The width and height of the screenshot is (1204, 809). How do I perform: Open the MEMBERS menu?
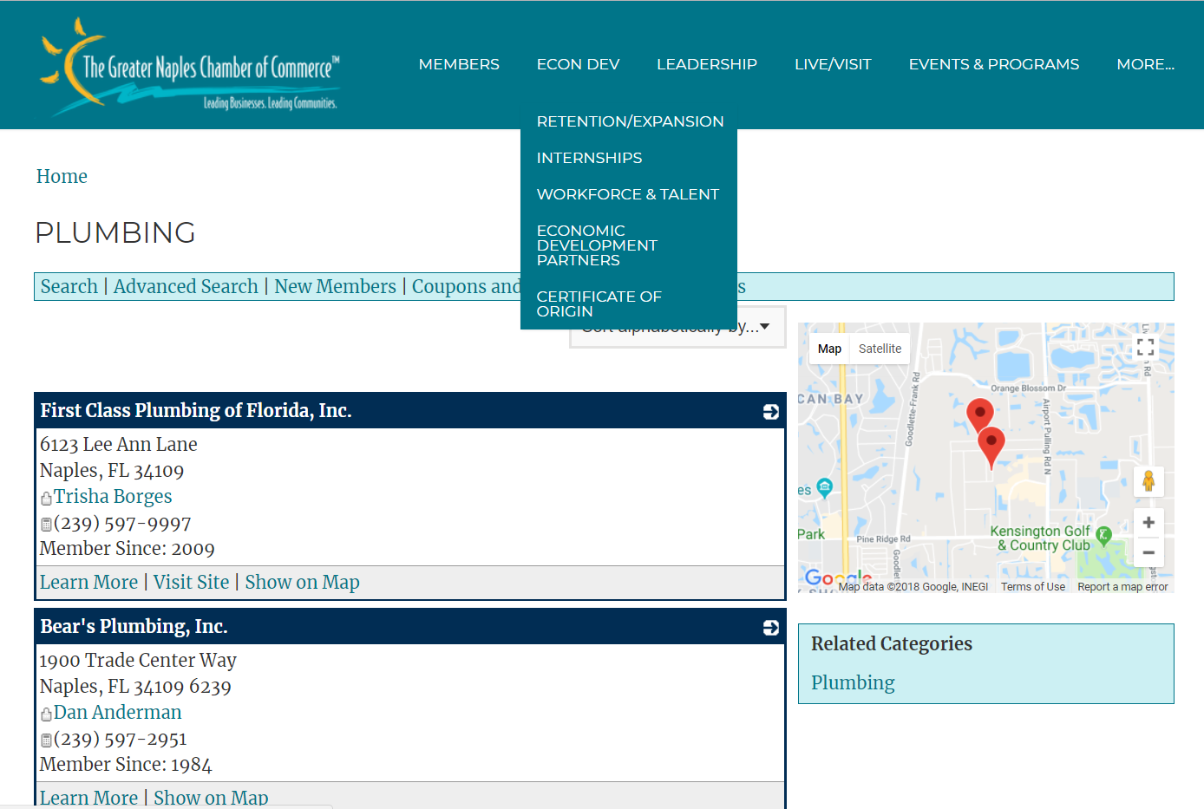click(459, 64)
